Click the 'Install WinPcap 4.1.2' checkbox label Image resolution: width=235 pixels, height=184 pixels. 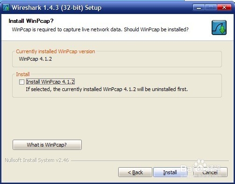[50, 82]
